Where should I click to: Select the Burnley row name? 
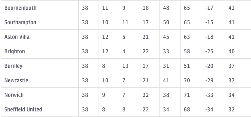(13, 66)
